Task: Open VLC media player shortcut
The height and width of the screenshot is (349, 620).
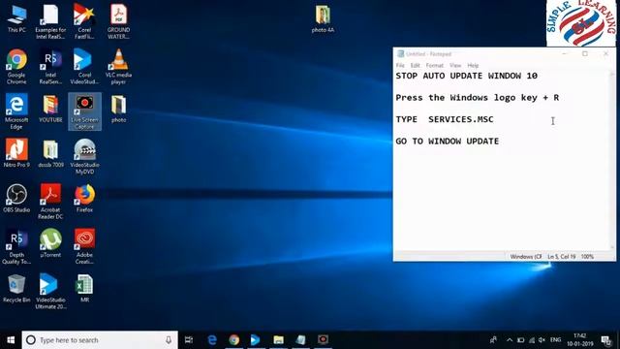Action: (x=118, y=67)
